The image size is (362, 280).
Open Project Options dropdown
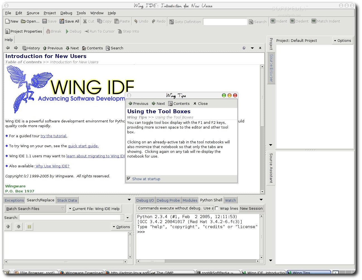[342, 40]
